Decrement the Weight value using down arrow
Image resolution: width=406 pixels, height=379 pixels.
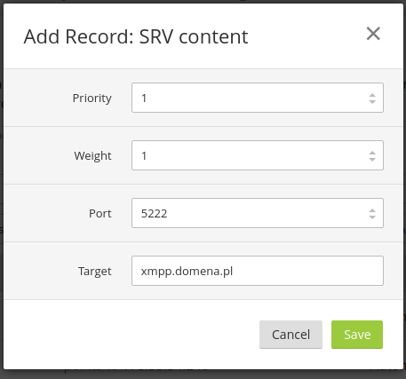point(372,159)
